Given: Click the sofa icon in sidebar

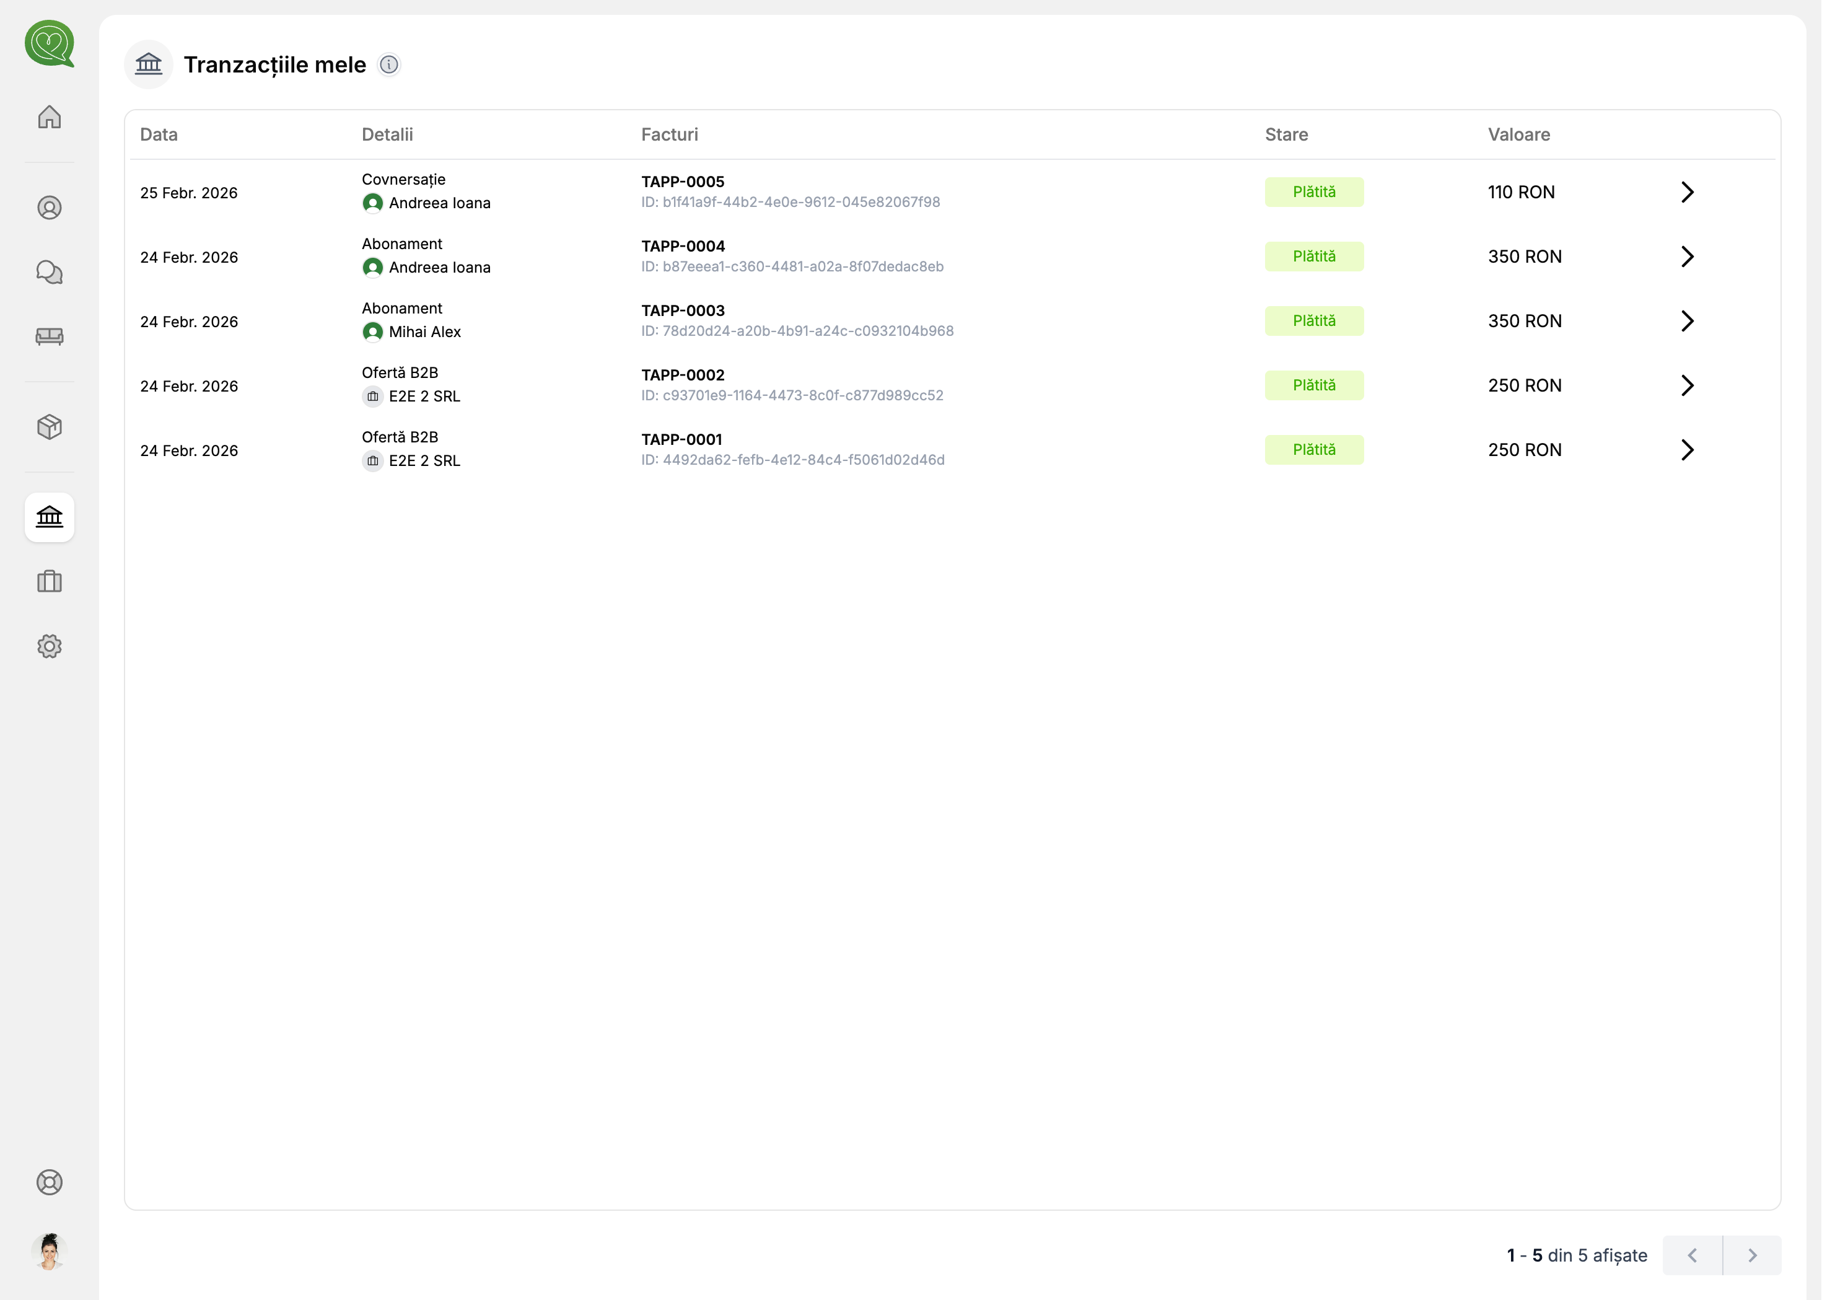Looking at the screenshot, I should tap(50, 338).
